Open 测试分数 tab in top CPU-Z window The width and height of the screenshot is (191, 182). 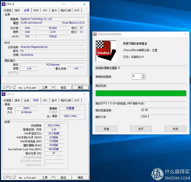pyautogui.click(x=66, y=11)
